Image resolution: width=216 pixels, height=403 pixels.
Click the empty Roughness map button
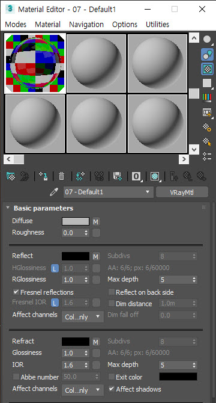coord(96,233)
